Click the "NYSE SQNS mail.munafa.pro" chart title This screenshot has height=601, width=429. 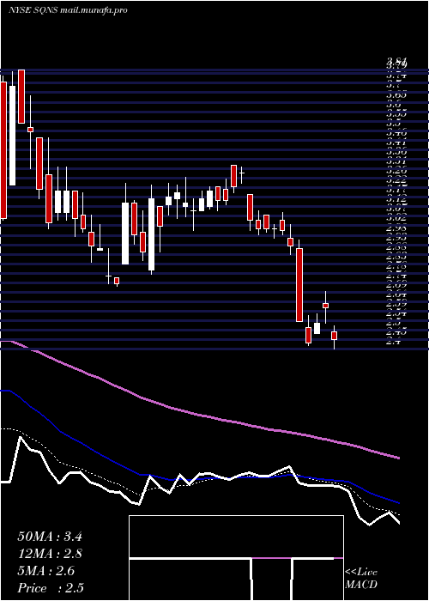click(x=68, y=10)
